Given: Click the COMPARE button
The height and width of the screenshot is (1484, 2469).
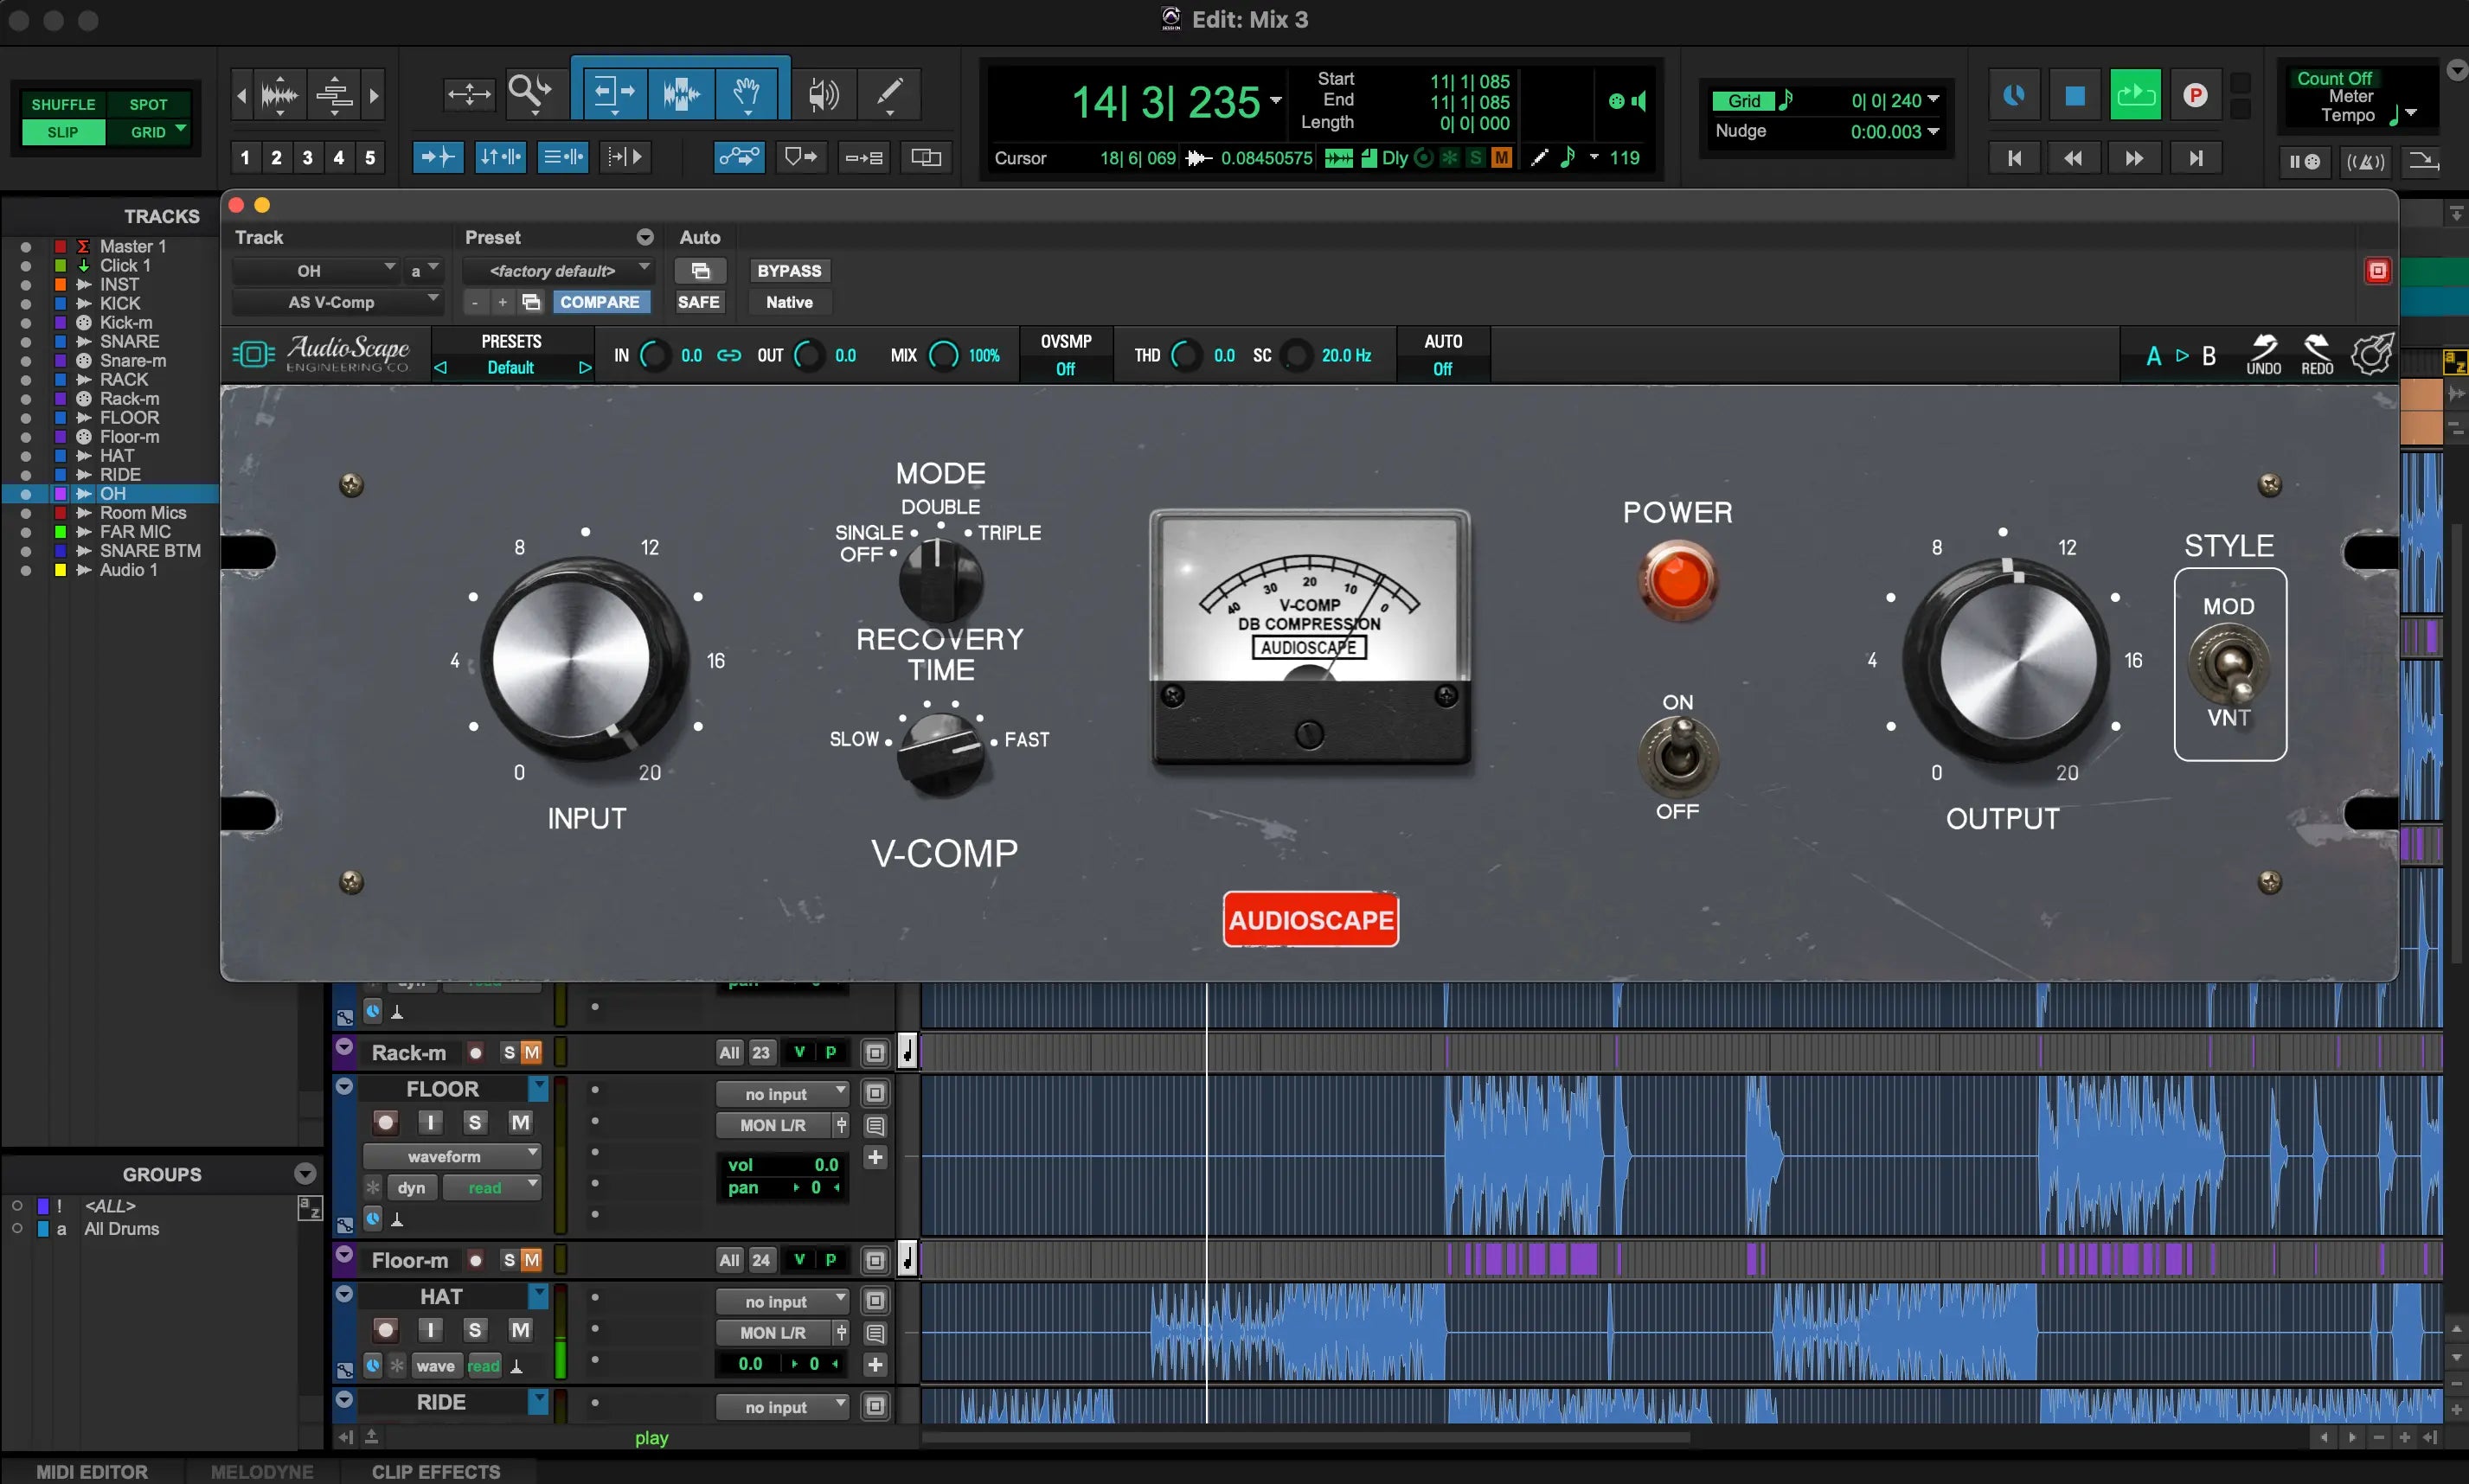Looking at the screenshot, I should 600,302.
